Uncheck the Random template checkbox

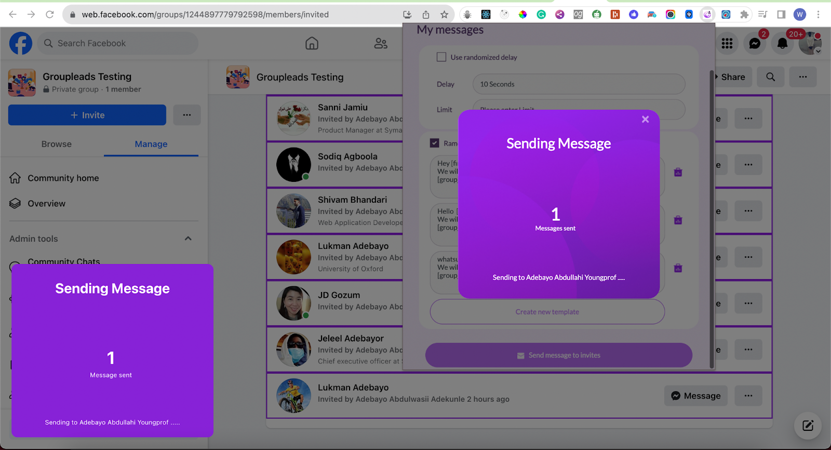[x=435, y=143]
